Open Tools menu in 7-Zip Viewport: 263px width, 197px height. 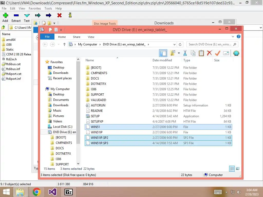click(48, 8)
